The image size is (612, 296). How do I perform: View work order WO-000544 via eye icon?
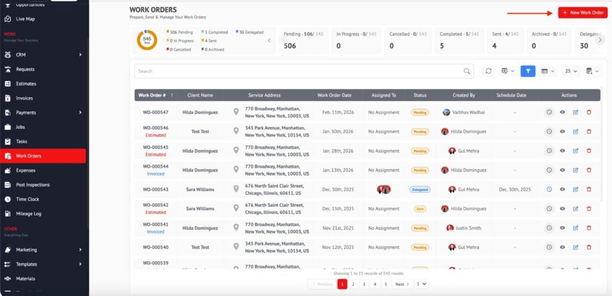point(562,170)
